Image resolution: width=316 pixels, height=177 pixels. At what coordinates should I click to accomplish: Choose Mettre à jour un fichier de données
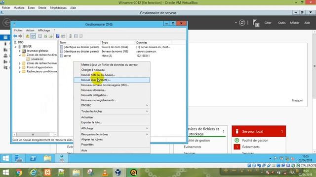(x=112, y=64)
